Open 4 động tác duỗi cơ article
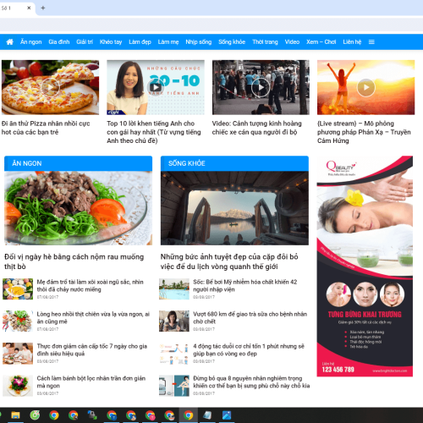Screen dimensions: 423x423 pos(249,350)
